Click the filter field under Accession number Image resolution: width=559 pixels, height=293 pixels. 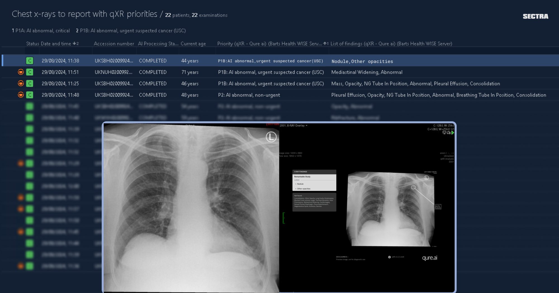(114, 50)
